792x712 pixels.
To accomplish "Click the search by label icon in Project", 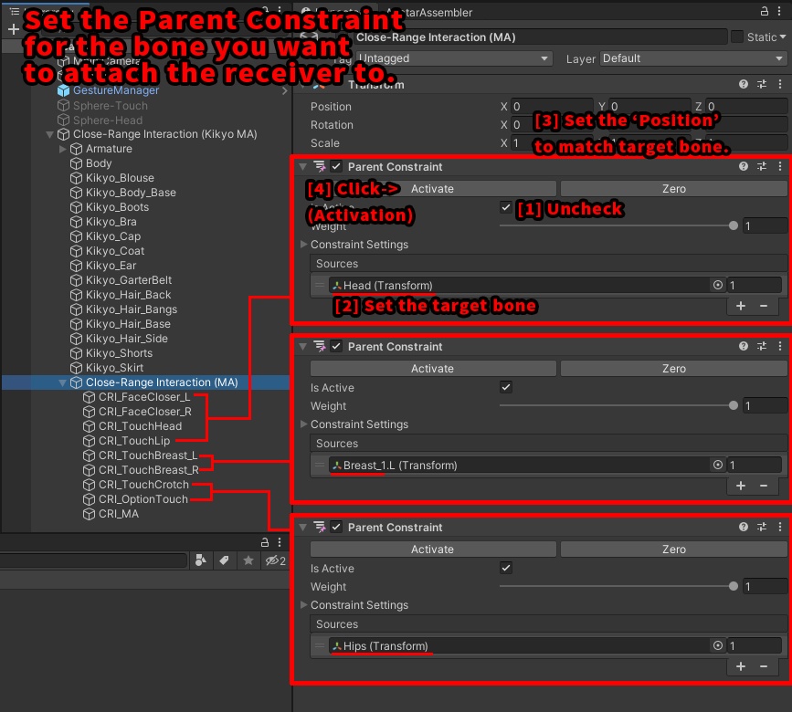I will click(x=224, y=560).
